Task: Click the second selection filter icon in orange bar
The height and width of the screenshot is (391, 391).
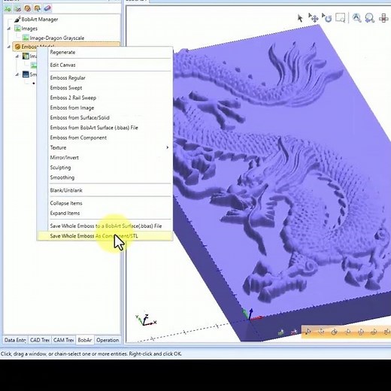Action: pyautogui.click(x=321, y=332)
